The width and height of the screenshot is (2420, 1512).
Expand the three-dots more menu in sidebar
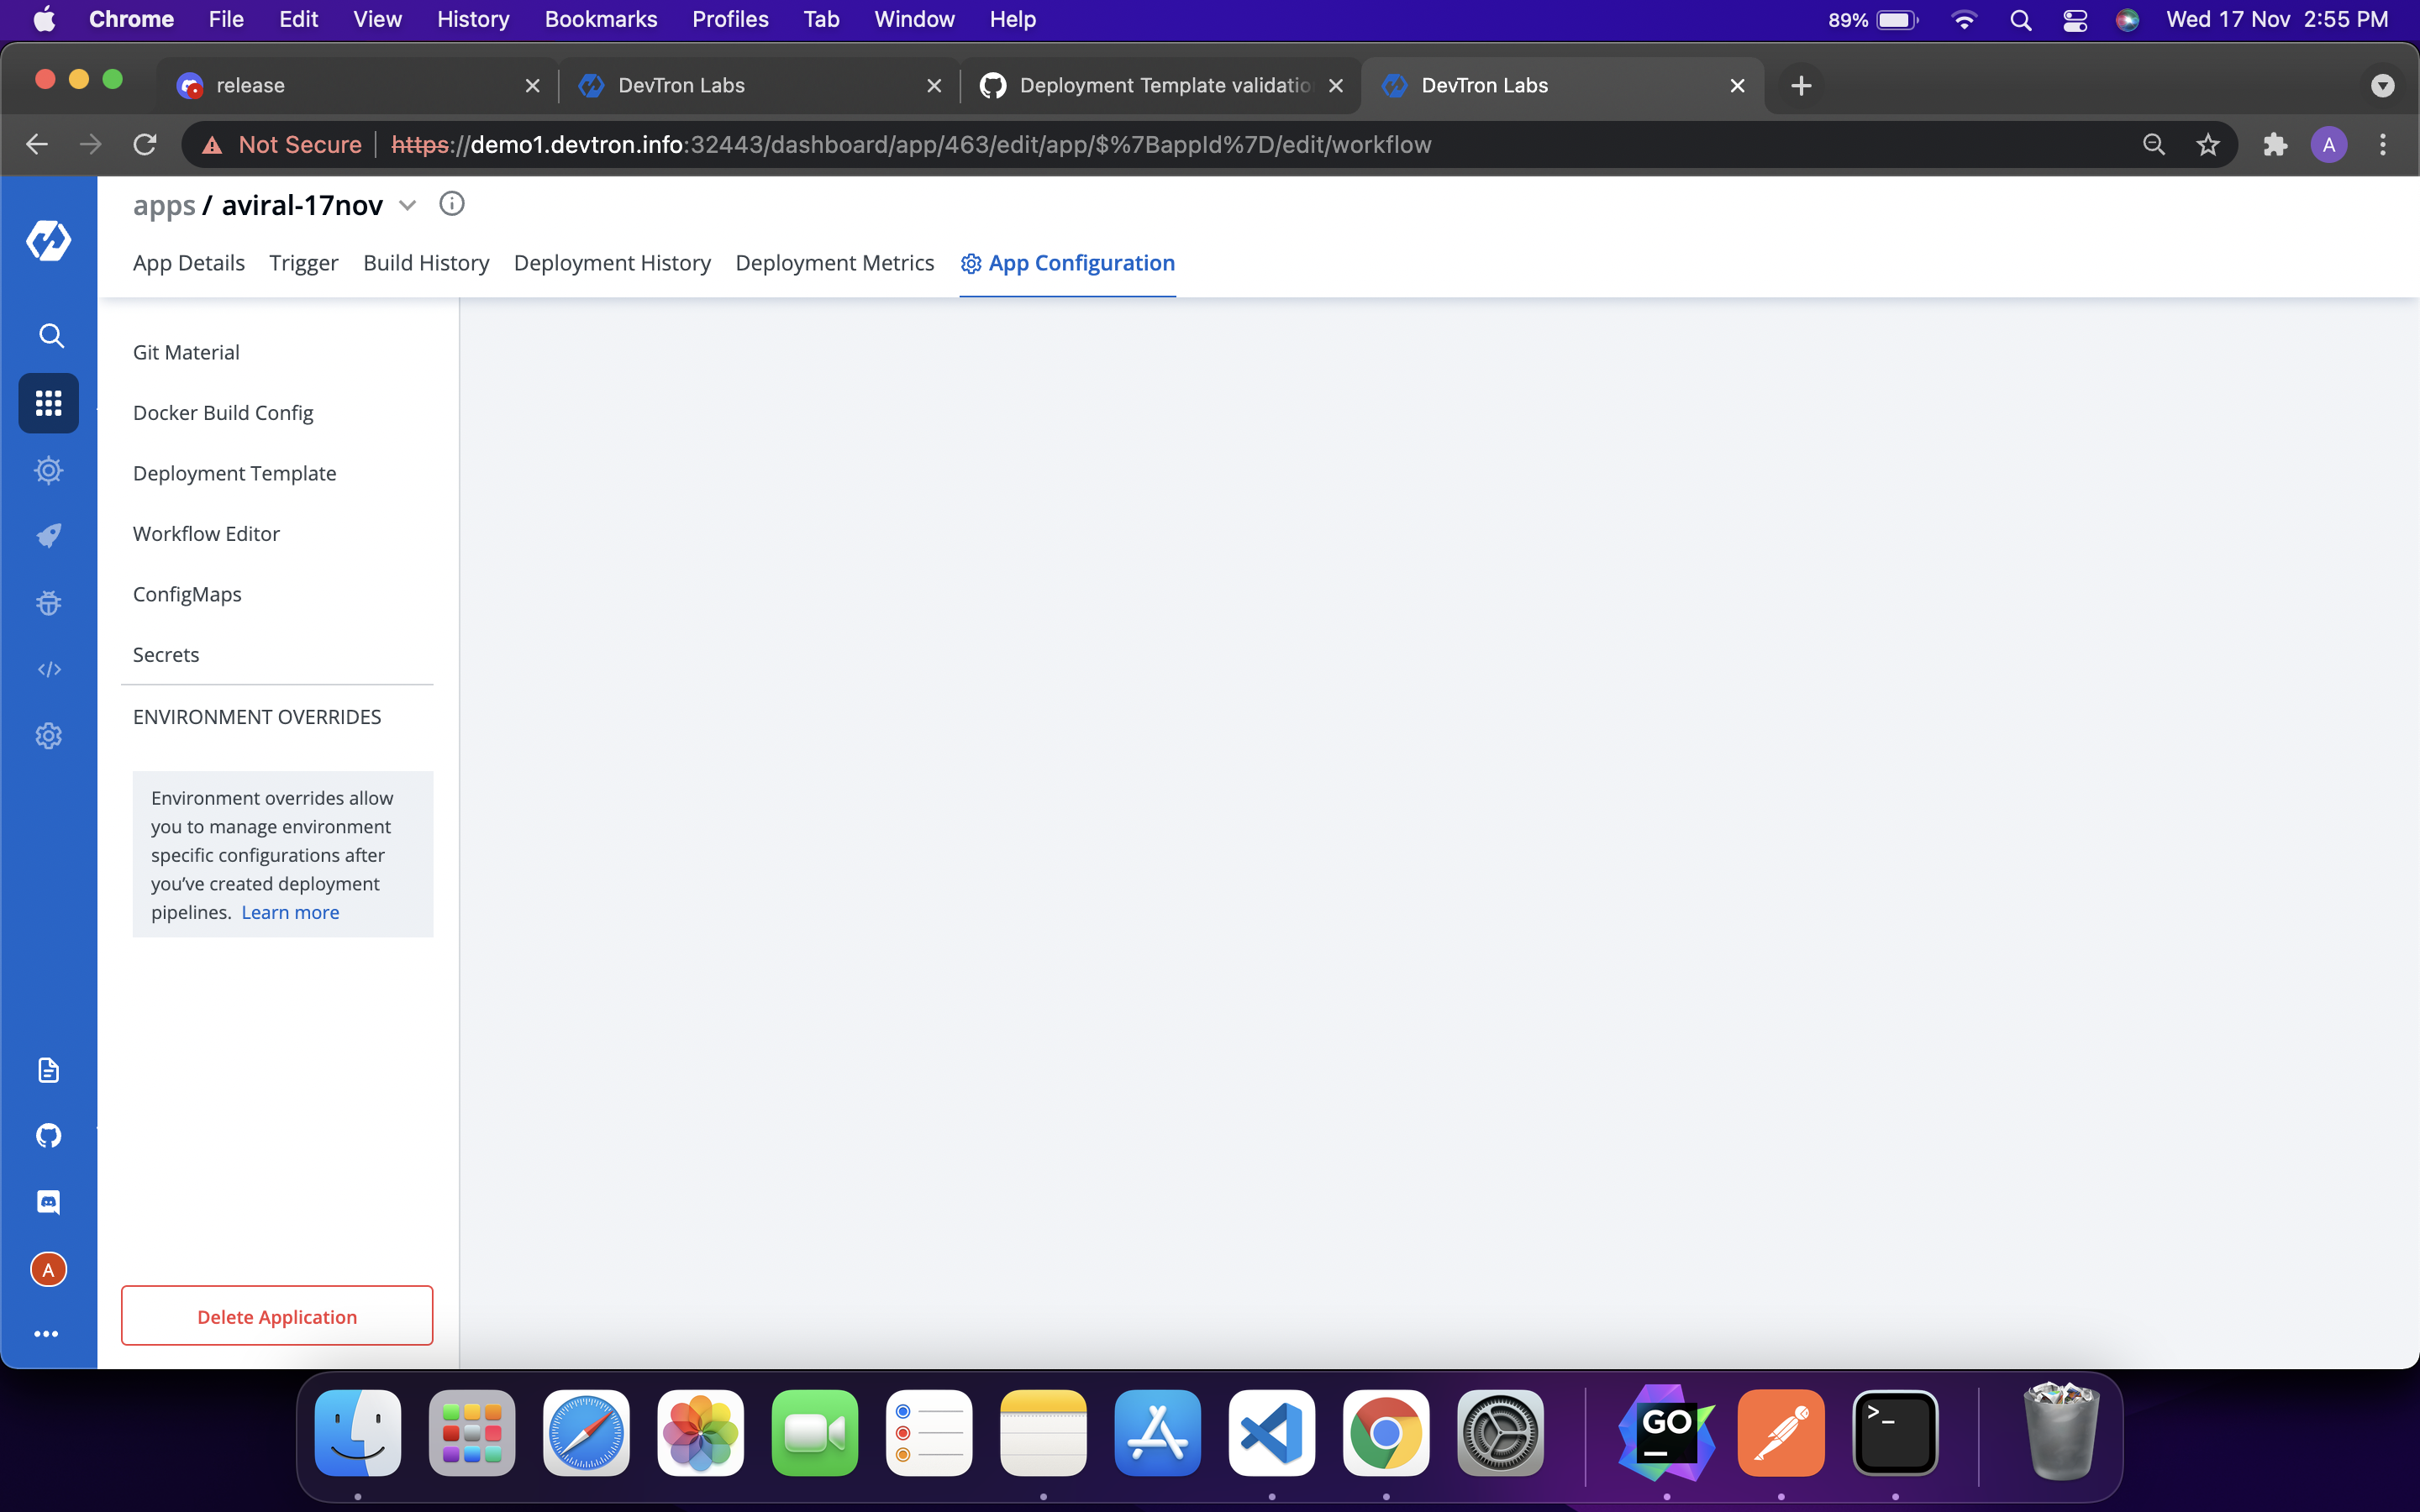[x=46, y=1334]
